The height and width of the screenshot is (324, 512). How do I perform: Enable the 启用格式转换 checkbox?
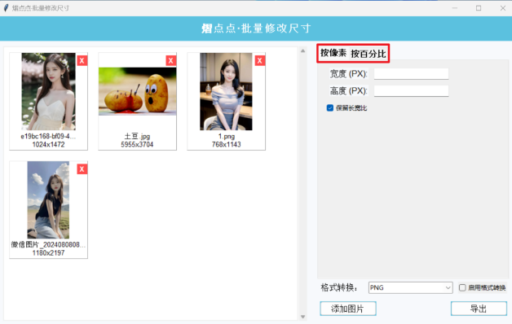pos(462,287)
